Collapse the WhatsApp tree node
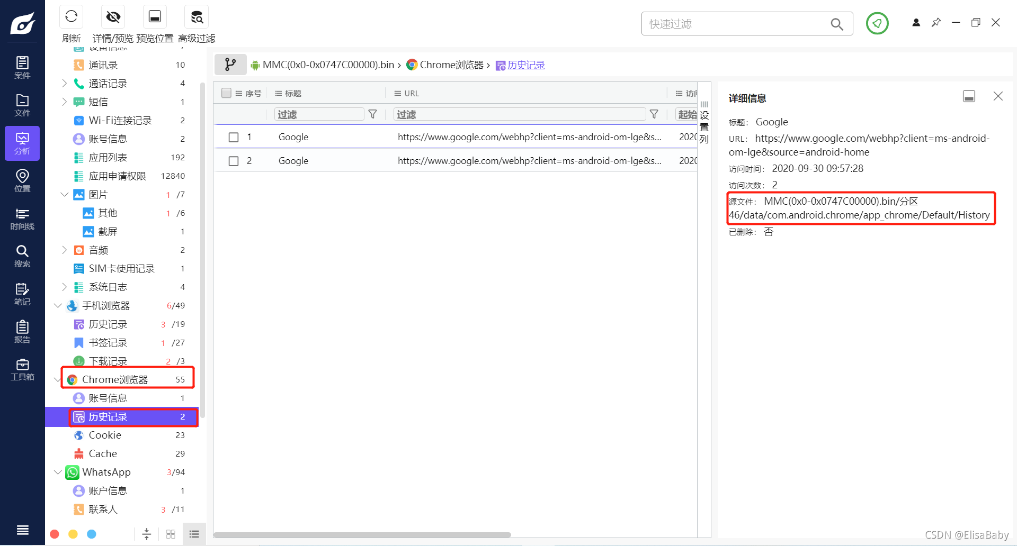The width and height of the screenshot is (1017, 546). [x=58, y=472]
